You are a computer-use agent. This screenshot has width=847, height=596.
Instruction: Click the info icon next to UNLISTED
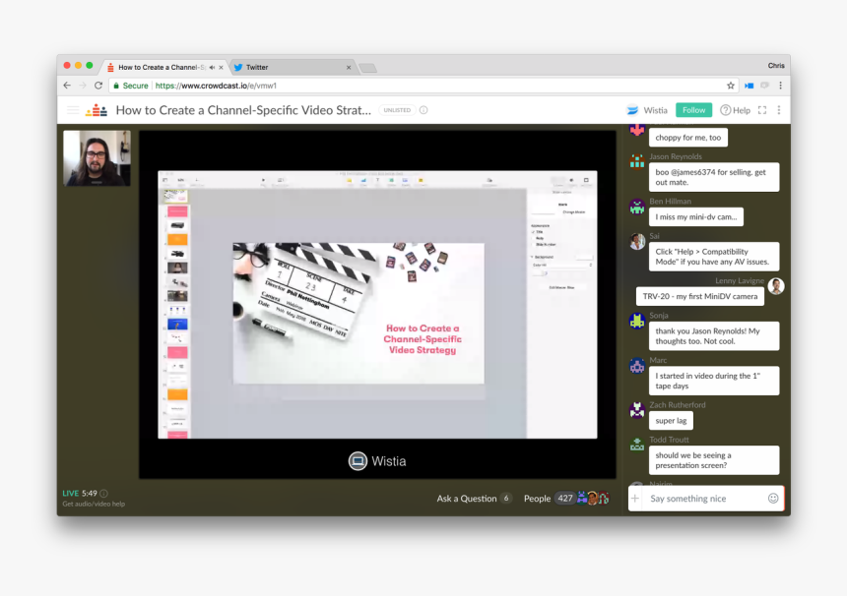pyautogui.click(x=423, y=110)
